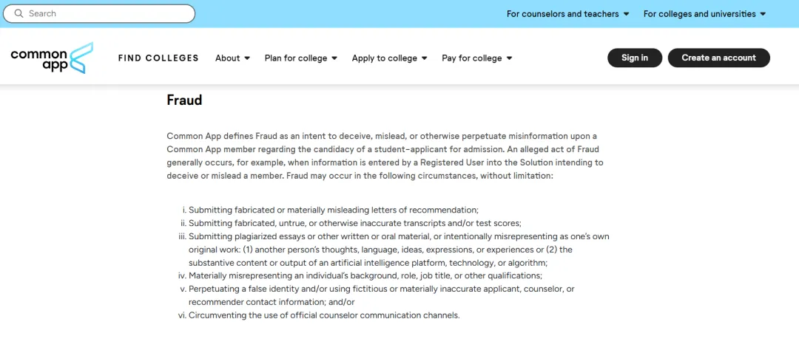Click the Create an account button
Viewport: 799px width, 350px height.
719,58
